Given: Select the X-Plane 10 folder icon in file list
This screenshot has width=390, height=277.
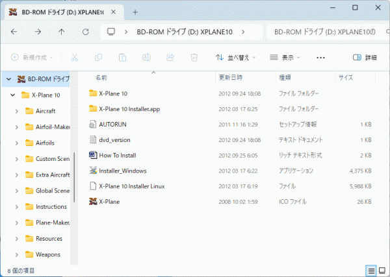Looking at the screenshot, I should pyautogui.click(x=93, y=93).
